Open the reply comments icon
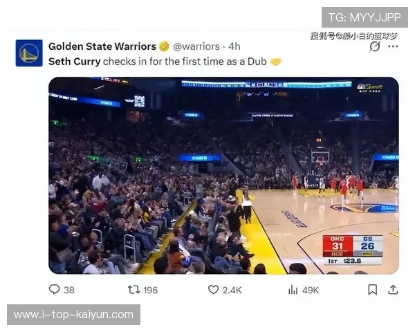The image size is (415, 332). [54, 289]
